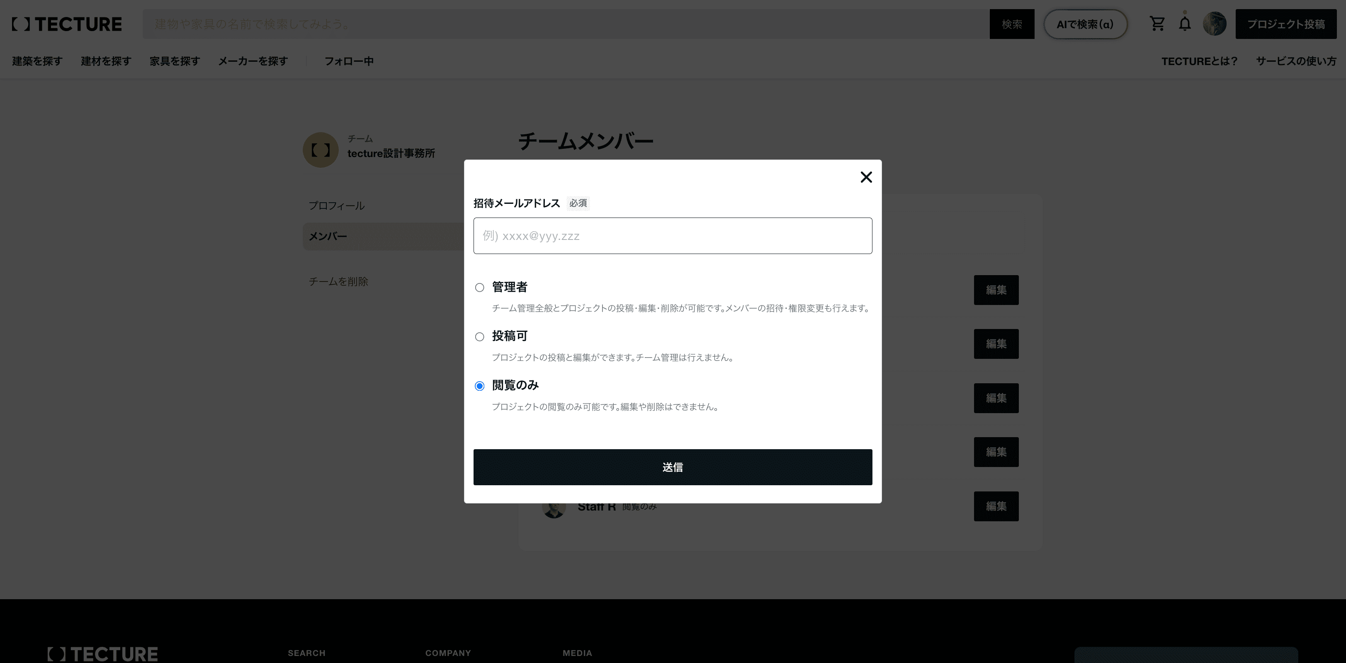
Task: Click the tecture設計事務所 team avatar
Action: [320, 150]
